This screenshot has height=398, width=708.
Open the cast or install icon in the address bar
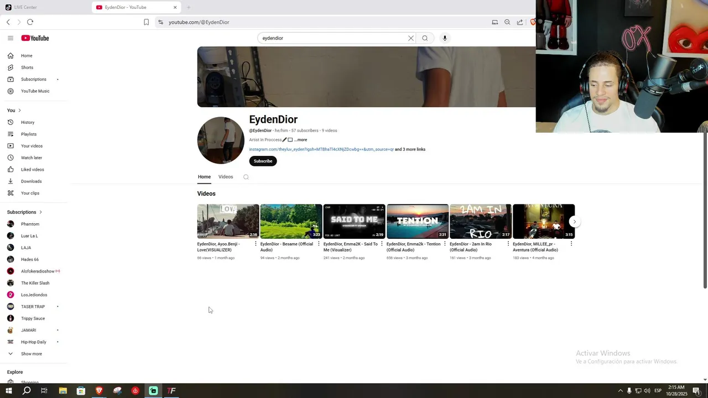pos(495,22)
